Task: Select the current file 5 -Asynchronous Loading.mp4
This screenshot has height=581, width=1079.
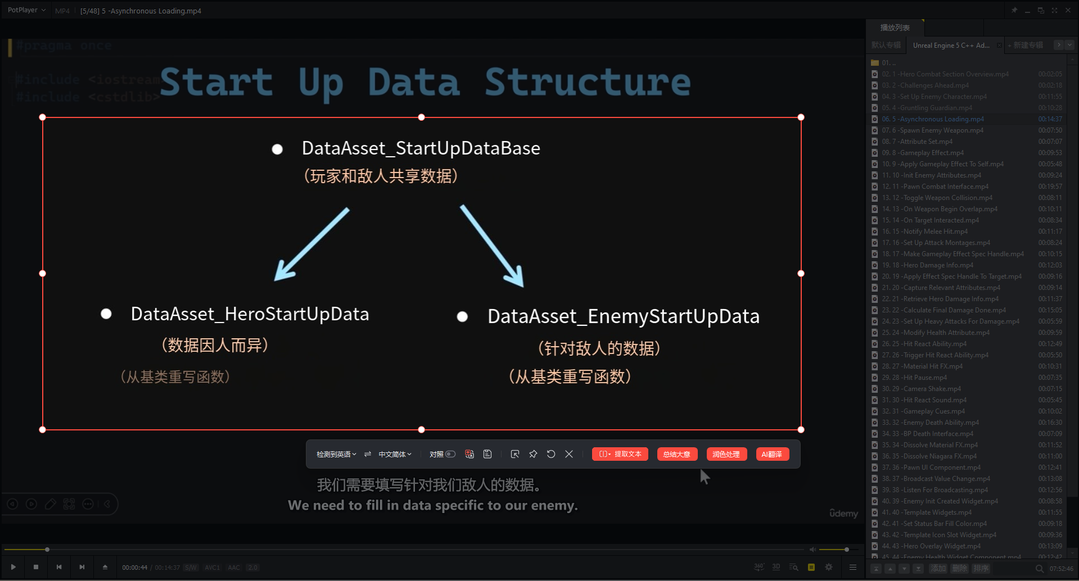Action: pos(966,119)
